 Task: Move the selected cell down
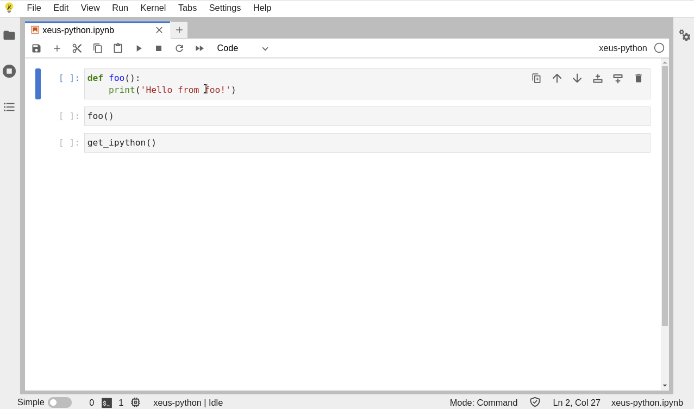pyautogui.click(x=577, y=78)
